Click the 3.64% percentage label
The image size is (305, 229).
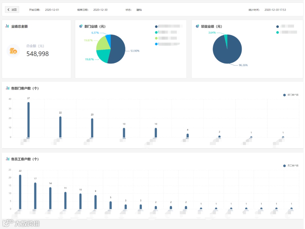coord(212,33)
